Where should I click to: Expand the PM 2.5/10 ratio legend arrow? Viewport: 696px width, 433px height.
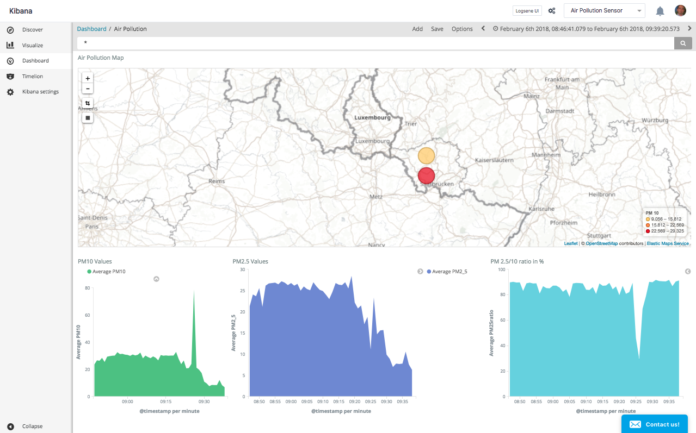point(688,271)
